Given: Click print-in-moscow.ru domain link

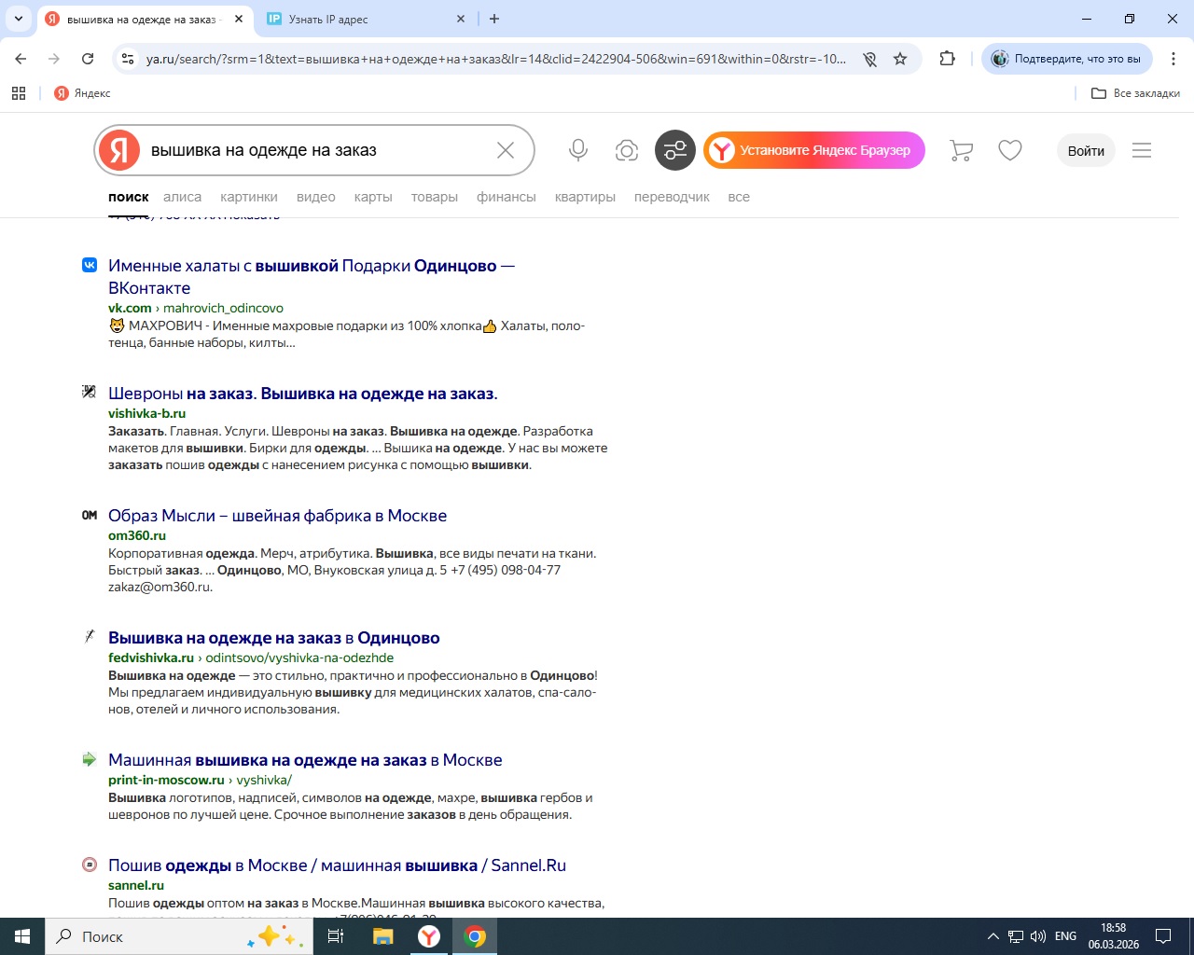Looking at the screenshot, I should tap(166, 780).
